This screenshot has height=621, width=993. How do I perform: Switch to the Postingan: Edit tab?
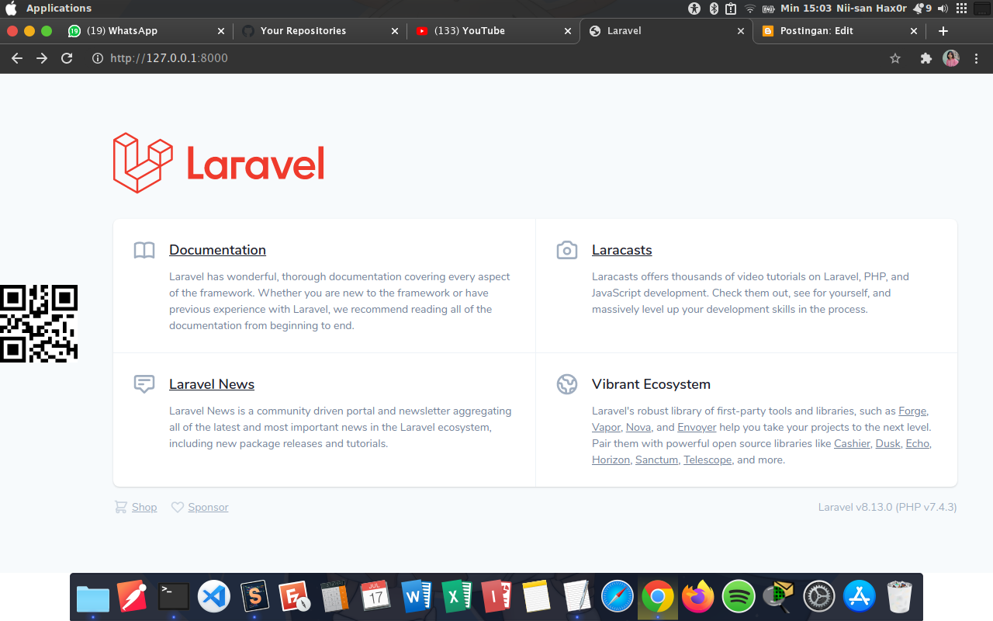839,31
